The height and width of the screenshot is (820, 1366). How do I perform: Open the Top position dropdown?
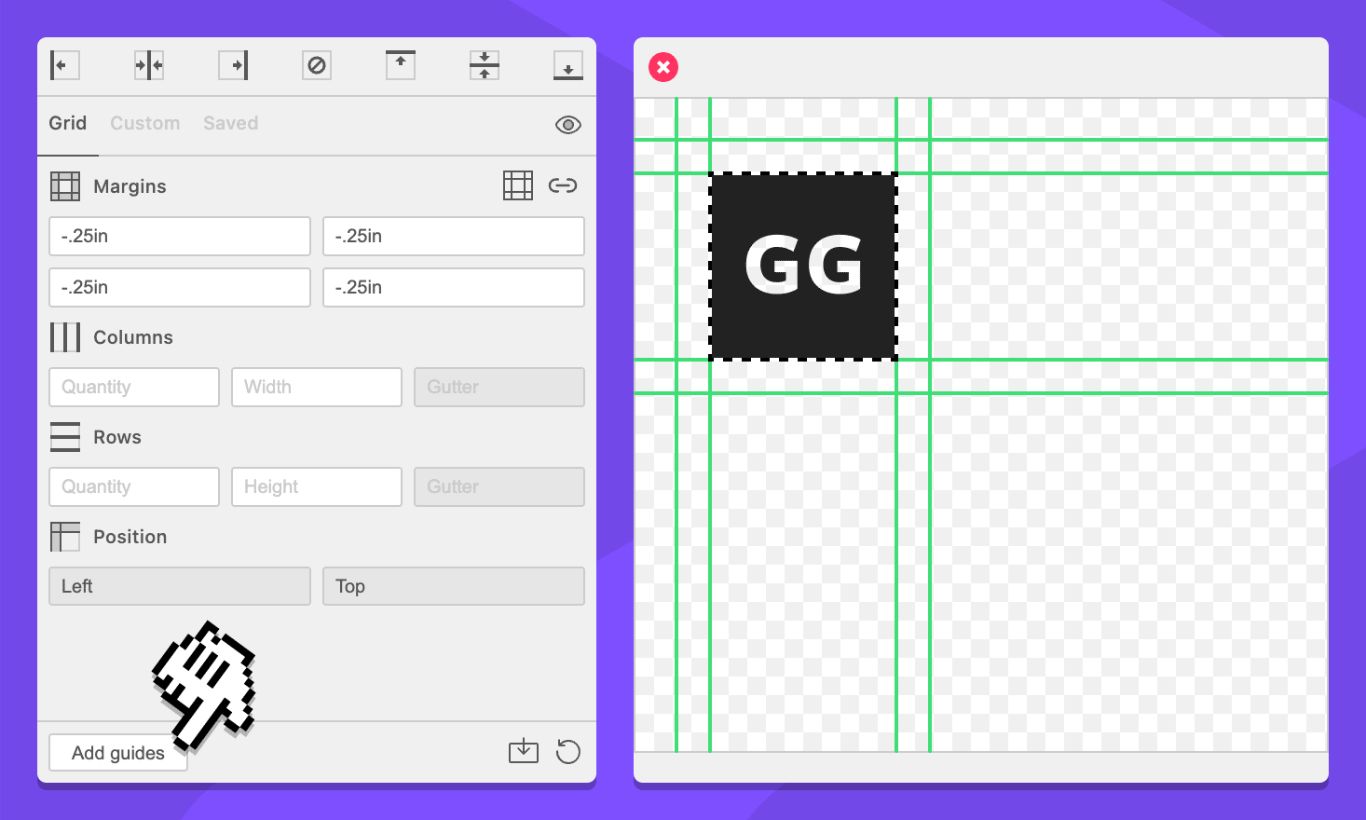pyautogui.click(x=454, y=586)
